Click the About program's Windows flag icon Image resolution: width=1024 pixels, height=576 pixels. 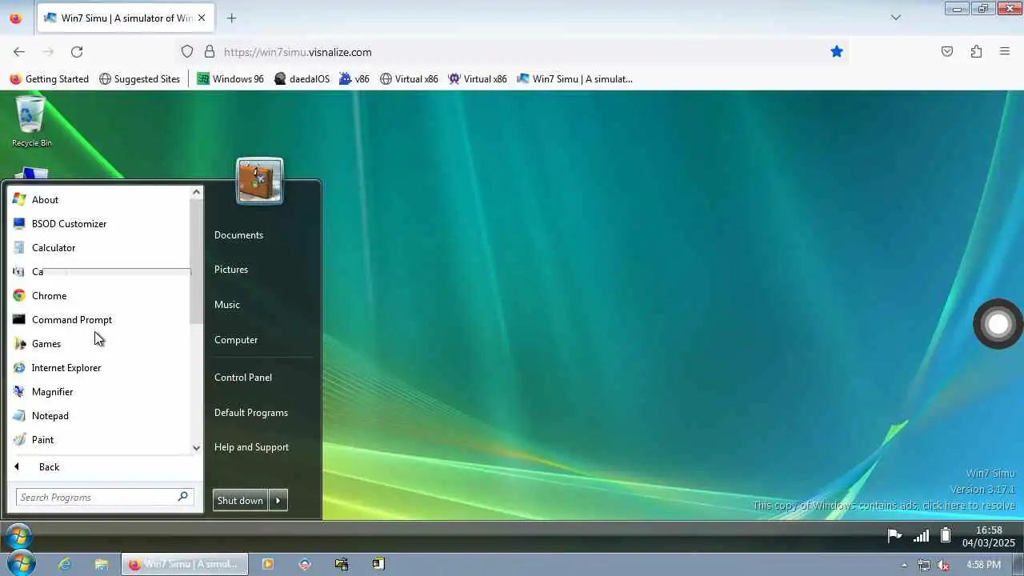point(19,199)
